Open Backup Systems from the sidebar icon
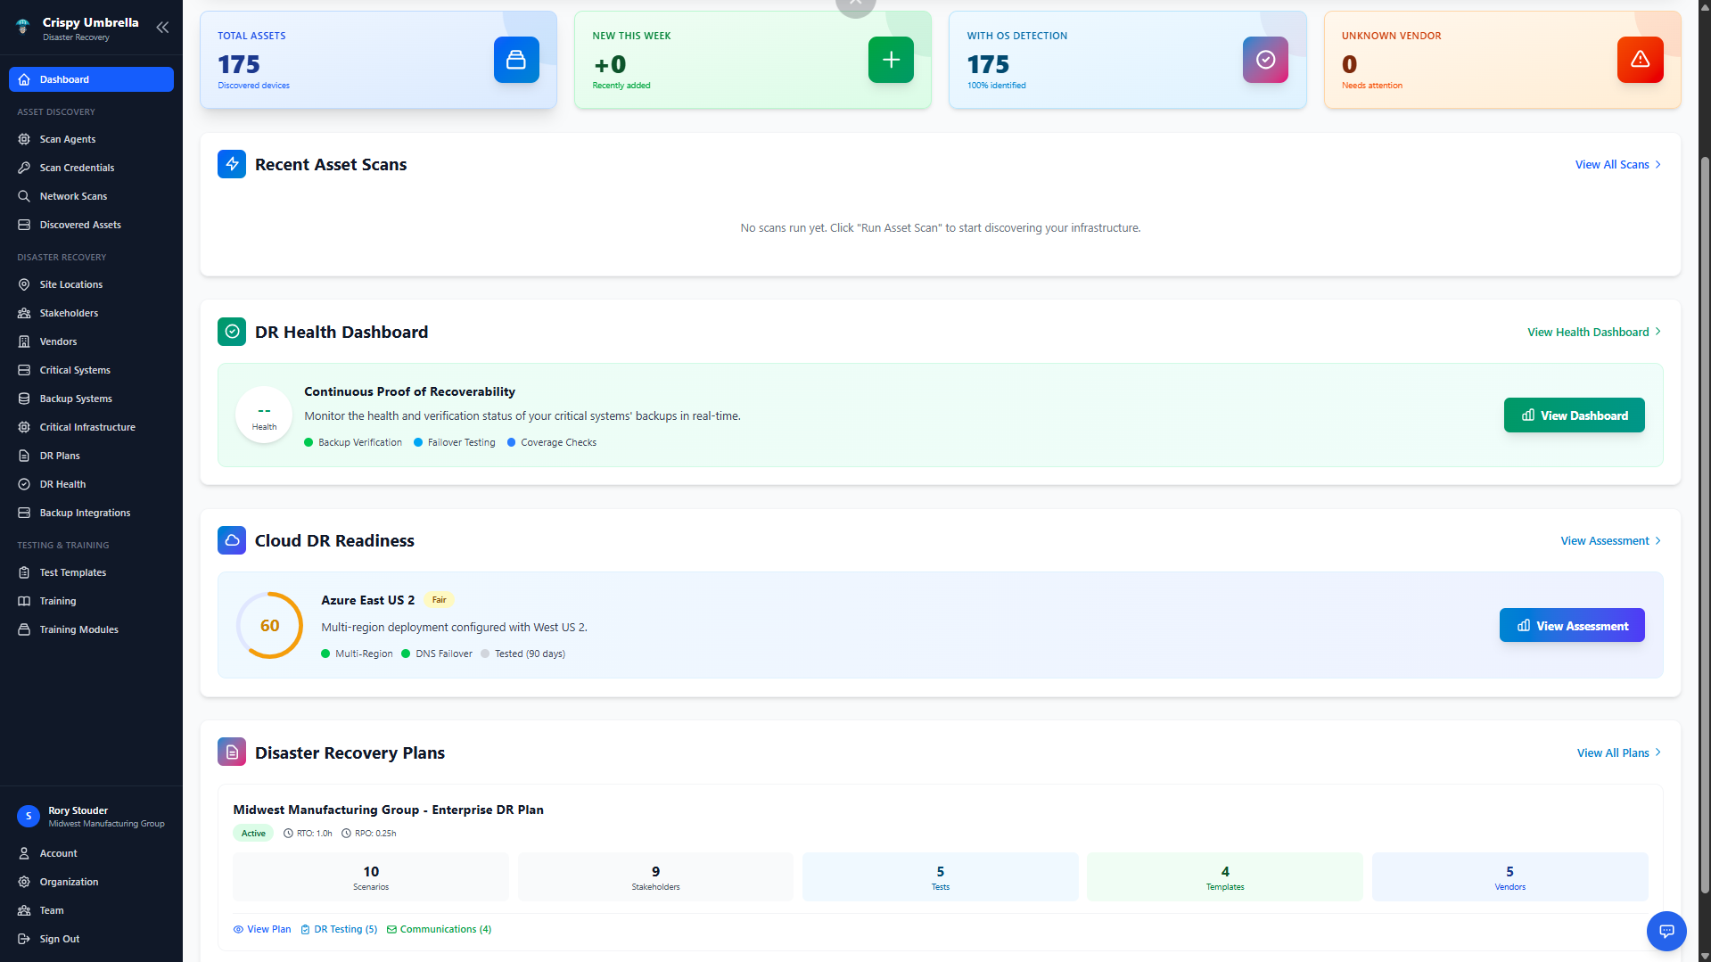Viewport: 1711px width, 962px height. (24, 399)
